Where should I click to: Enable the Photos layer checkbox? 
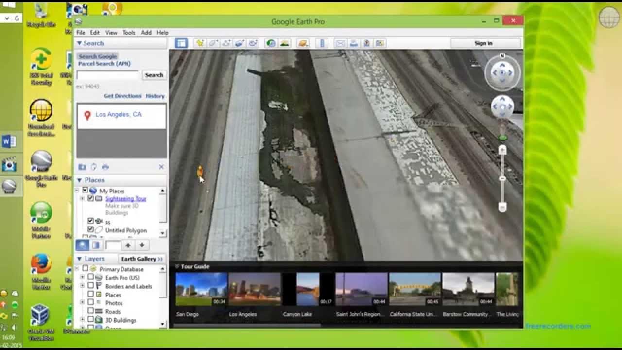[90, 303]
